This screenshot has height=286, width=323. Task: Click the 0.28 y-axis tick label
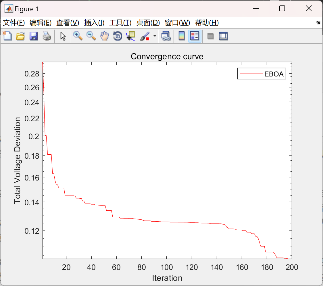coord(32,74)
